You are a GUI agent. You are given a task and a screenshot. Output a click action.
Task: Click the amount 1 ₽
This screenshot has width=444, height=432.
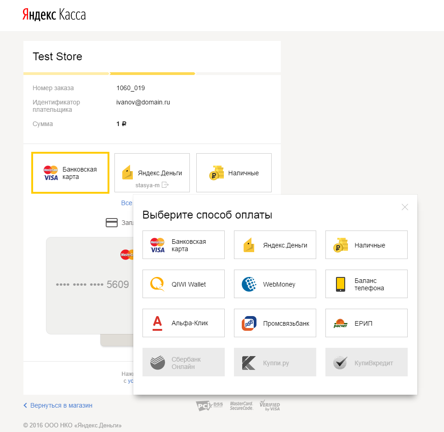(121, 124)
